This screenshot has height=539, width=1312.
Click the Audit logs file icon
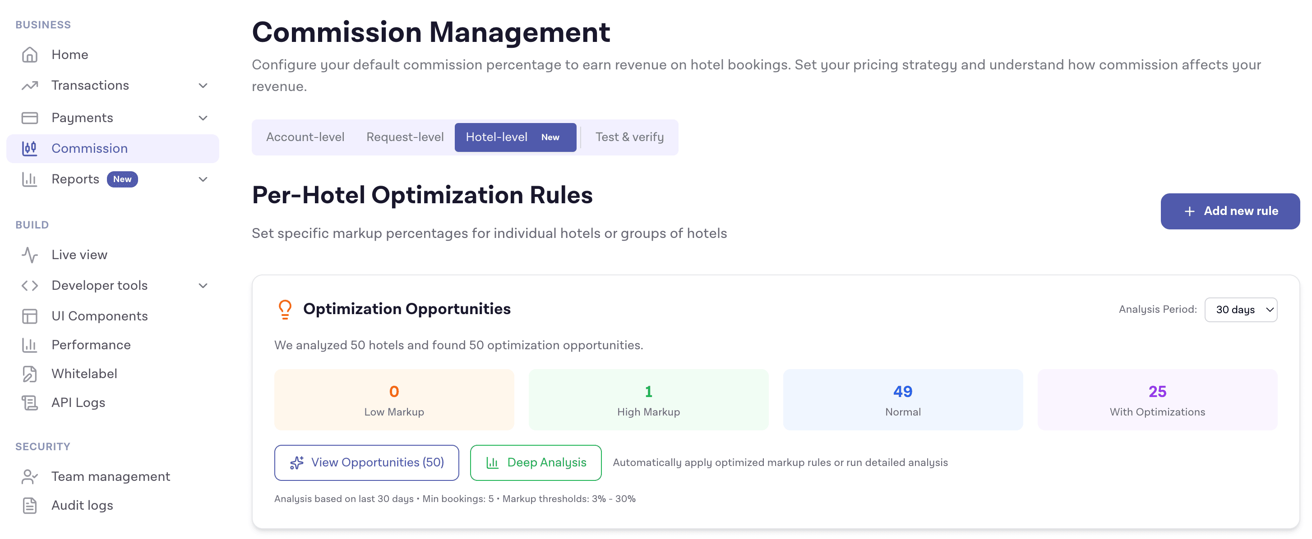coord(29,506)
